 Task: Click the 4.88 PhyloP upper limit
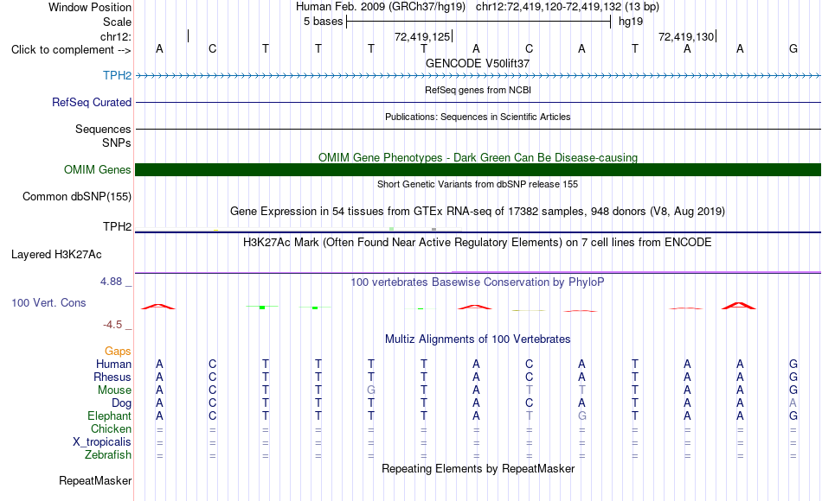click(111, 282)
